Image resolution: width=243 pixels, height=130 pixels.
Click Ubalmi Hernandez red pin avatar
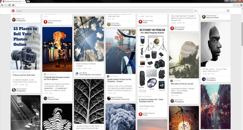(x=45, y=22)
